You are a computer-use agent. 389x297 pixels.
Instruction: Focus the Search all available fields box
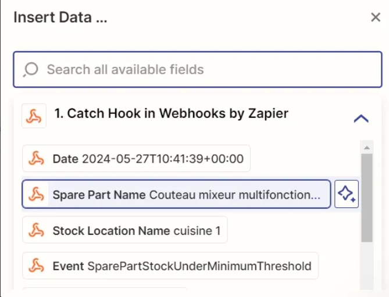tap(198, 69)
